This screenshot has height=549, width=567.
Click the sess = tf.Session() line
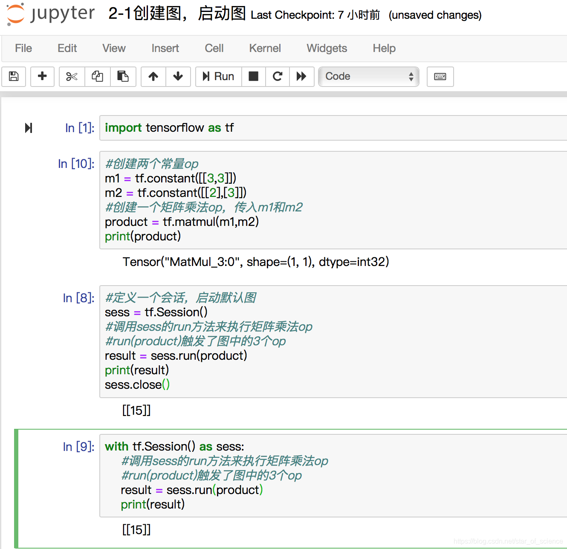[156, 312]
